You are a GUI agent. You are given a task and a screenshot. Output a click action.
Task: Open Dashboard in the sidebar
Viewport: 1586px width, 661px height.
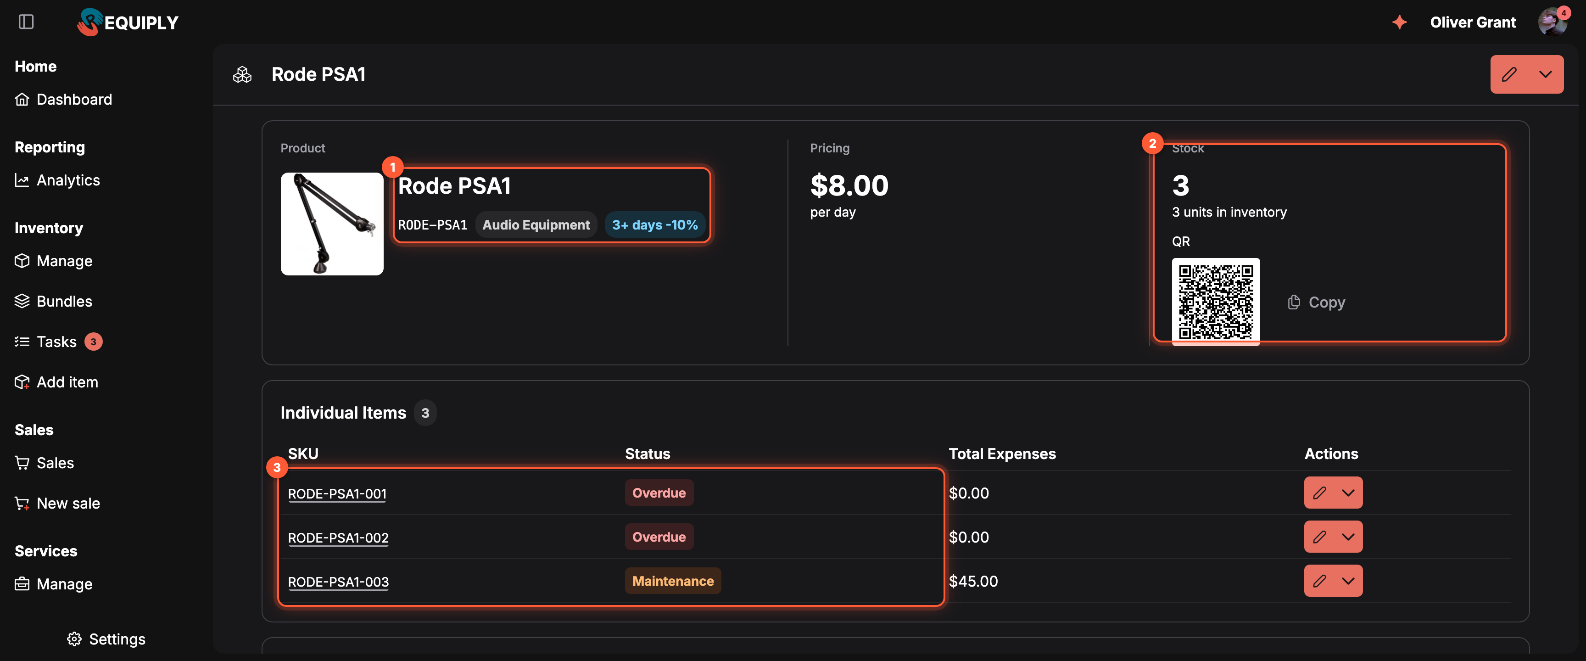click(63, 99)
